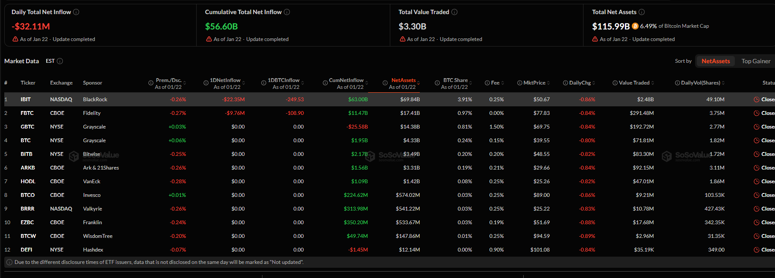Toggle sort on the 1DNetInflow column
The image size is (775, 278).
click(x=244, y=83)
